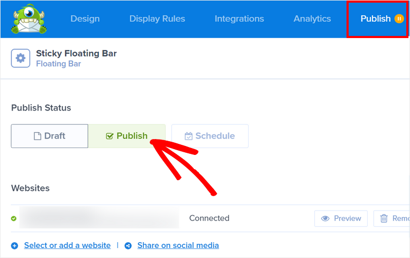
Task: Switch to the Display Rules tab
Action: [157, 19]
